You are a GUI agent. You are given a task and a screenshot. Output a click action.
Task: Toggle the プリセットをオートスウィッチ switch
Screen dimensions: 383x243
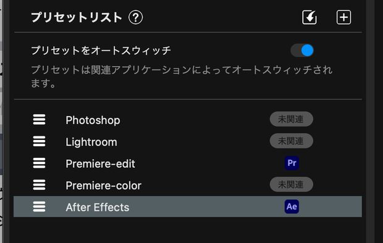point(303,51)
